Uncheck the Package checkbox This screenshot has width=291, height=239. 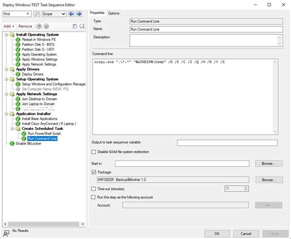[94, 172]
